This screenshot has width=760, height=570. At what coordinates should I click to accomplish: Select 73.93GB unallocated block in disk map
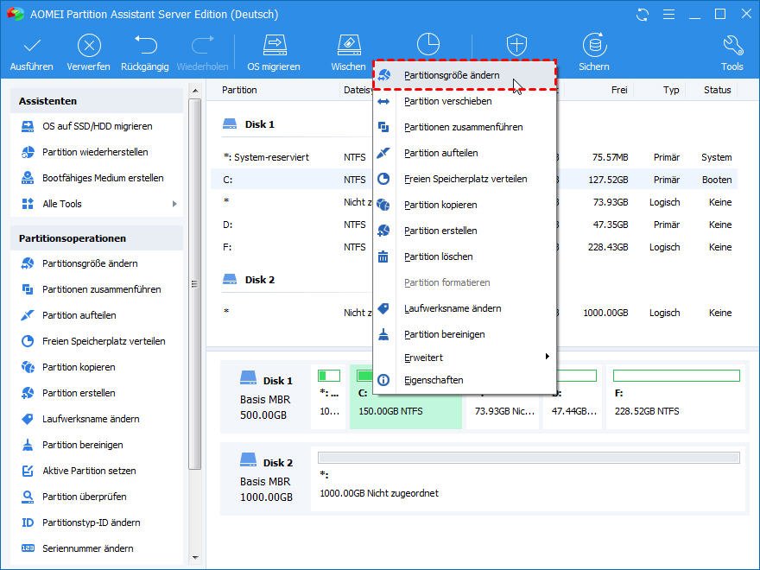pos(503,397)
